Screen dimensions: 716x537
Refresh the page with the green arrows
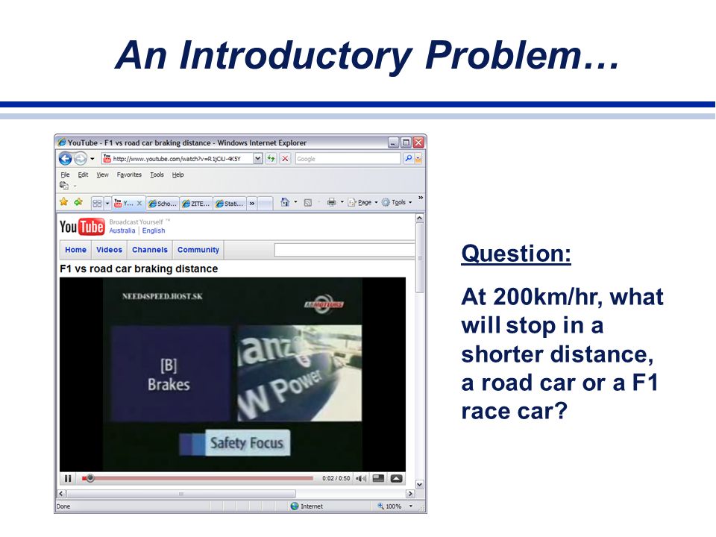point(271,158)
